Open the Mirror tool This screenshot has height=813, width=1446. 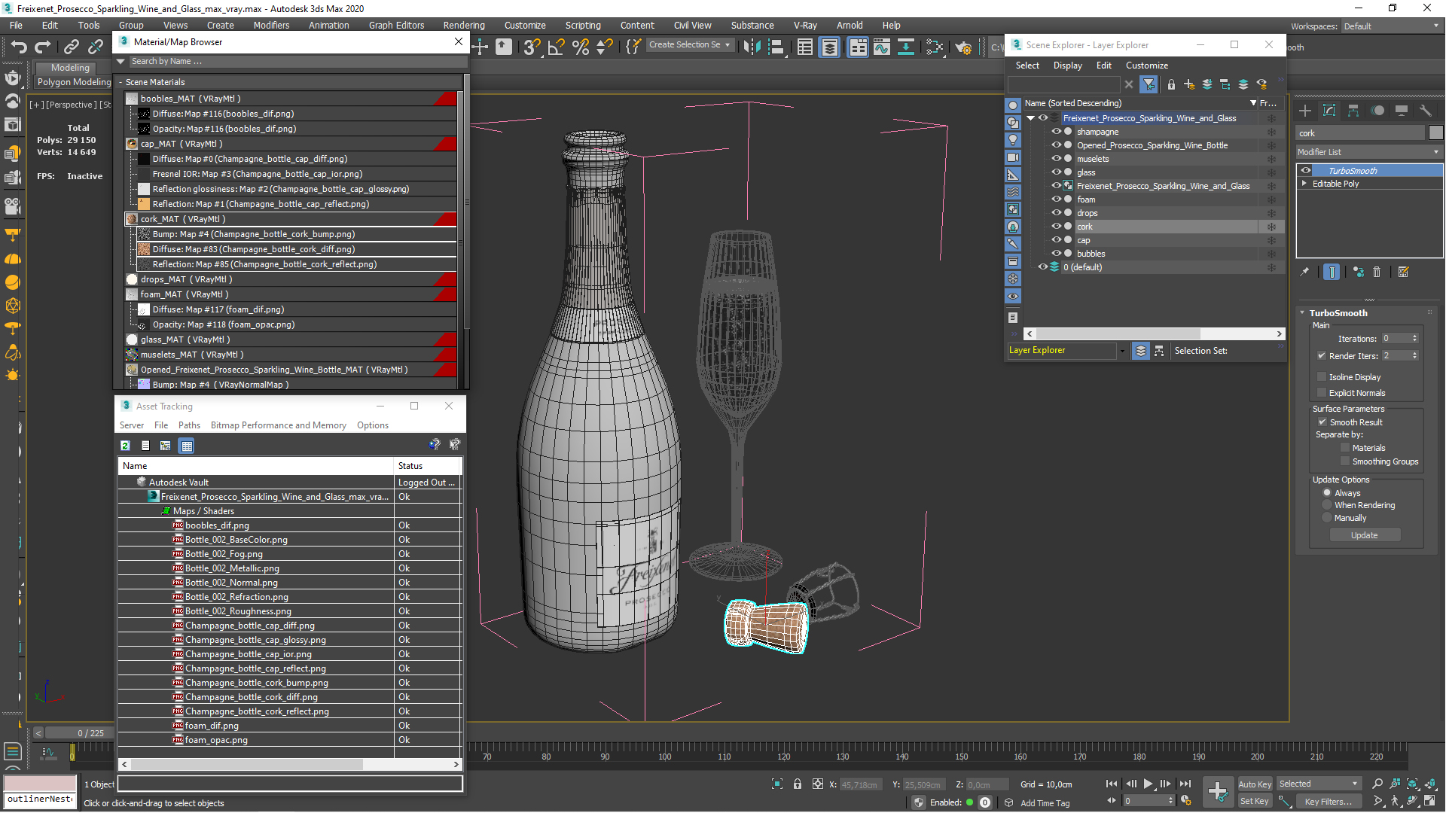(752, 47)
